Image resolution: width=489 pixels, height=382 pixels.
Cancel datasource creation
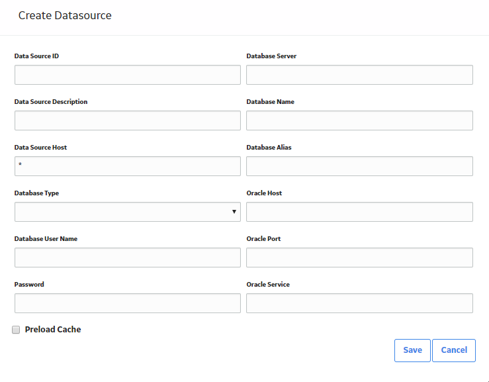(454, 350)
